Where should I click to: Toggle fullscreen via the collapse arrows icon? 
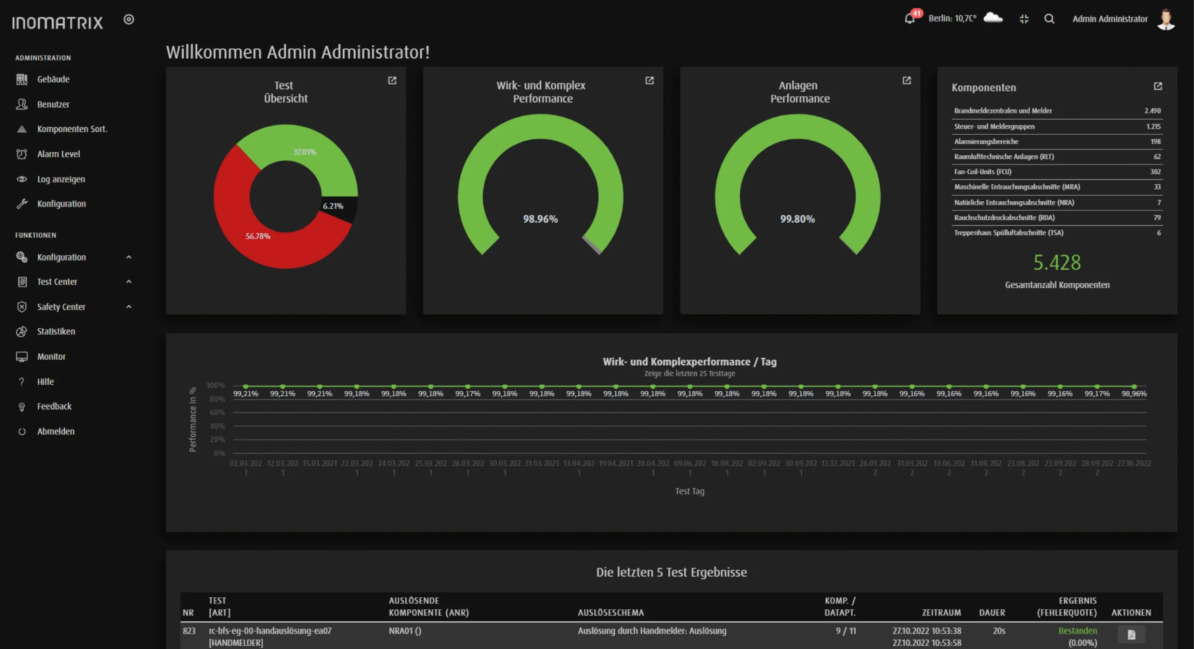tap(1024, 19)
